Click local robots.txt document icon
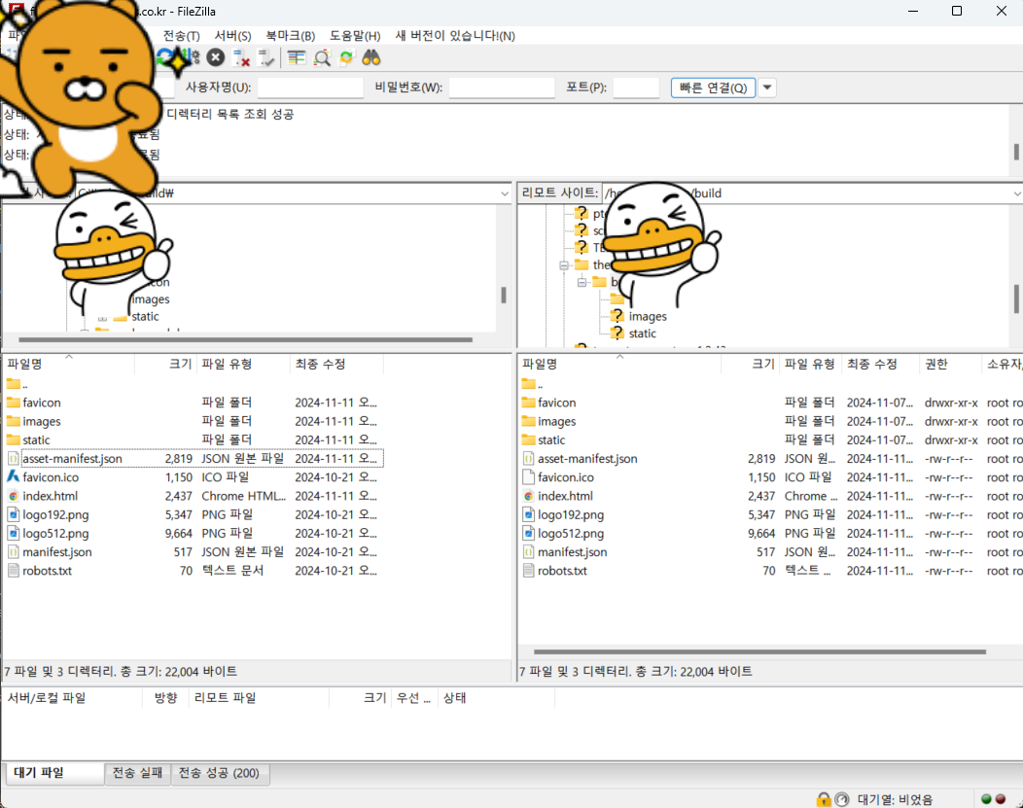Viewport: 1023px width, 808px height. [13, 571]
